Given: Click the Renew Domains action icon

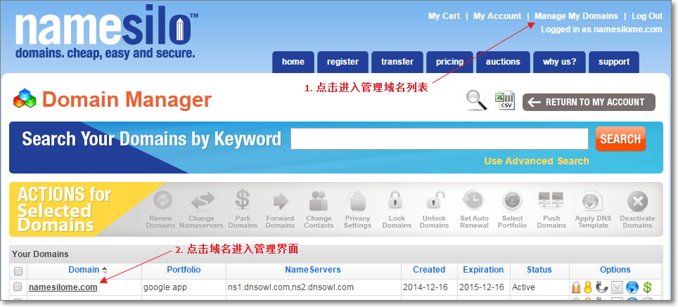Looking at the screenshot, I should point(162,200).
